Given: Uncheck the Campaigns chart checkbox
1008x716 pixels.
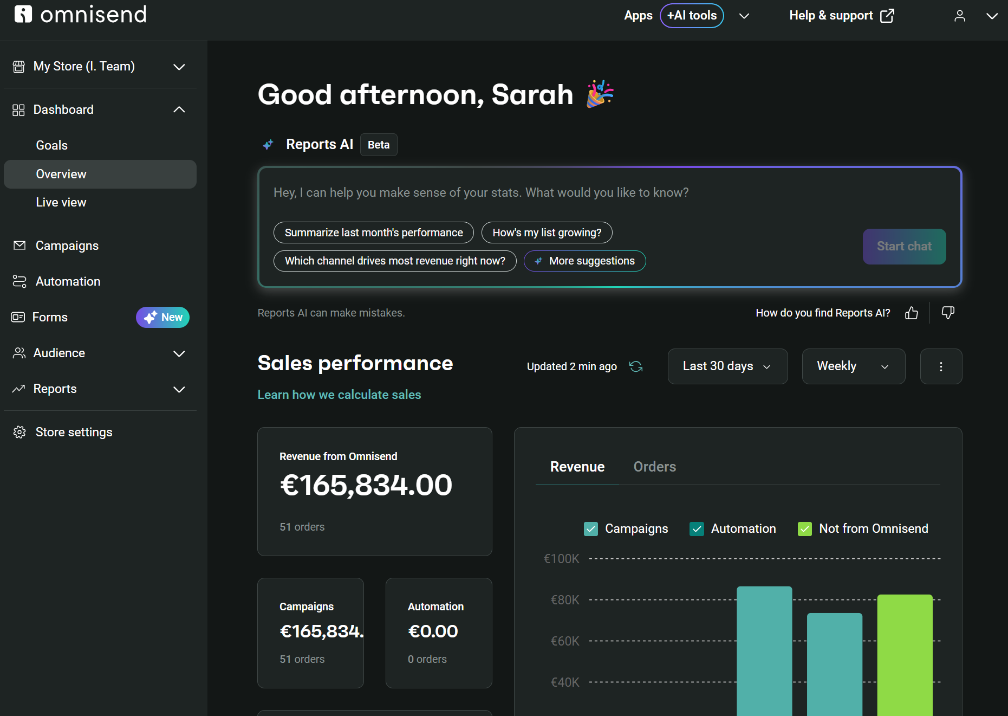Looking at the screenshot, I should 591,529.
